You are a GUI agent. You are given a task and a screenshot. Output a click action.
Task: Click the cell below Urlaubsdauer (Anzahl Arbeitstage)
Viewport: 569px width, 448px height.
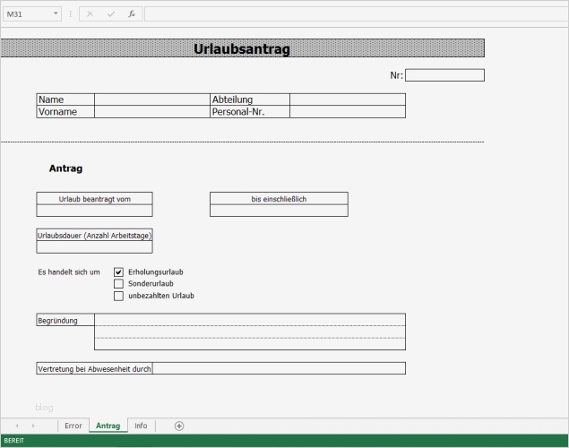(94, 247)
